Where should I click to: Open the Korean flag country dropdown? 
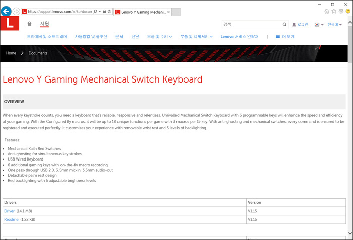click(319, 25)
